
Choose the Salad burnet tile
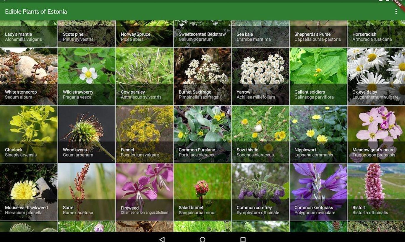(203, 192)
